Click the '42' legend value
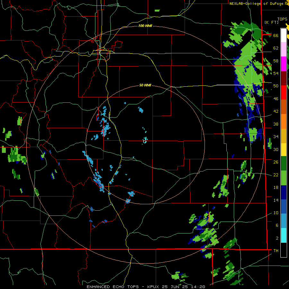Viewport: 289px width, 289px height. (x=276, y=111)
